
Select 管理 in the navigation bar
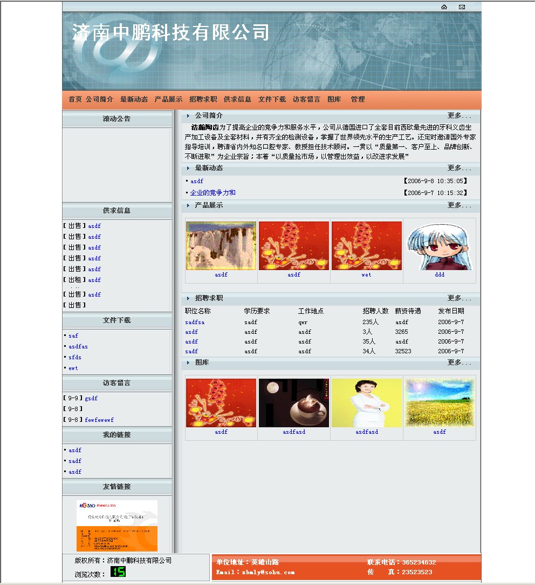[358, 99]
